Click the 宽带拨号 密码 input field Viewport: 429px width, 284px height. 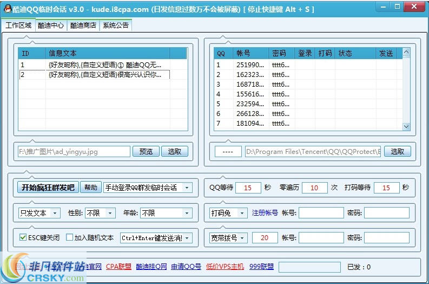coord(387,238)
